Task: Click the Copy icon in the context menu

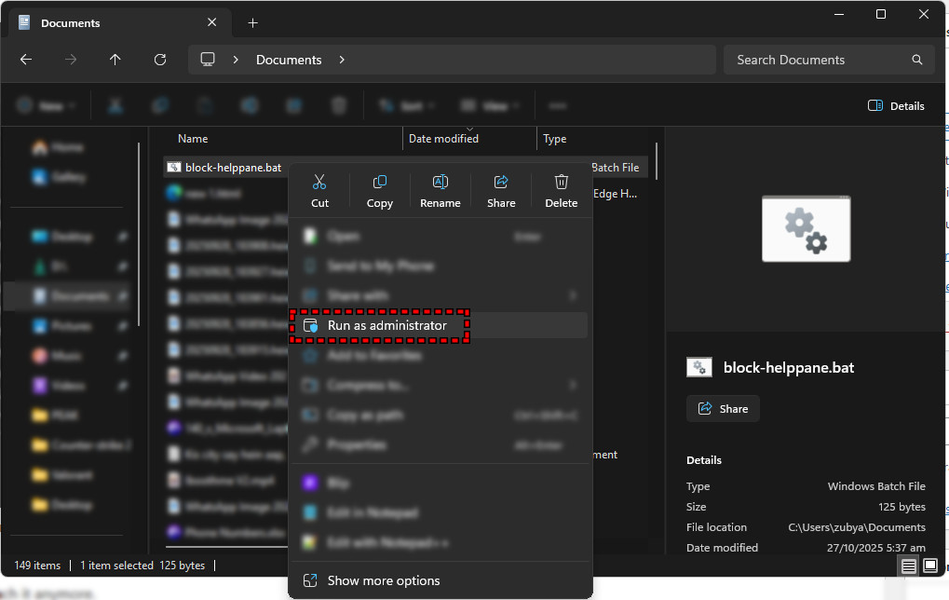Action: [379, 182]
